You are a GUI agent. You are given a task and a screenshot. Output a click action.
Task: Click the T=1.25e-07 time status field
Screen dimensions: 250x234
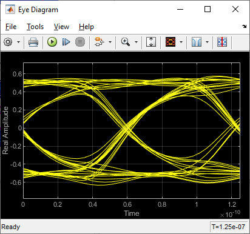(228, 227)
